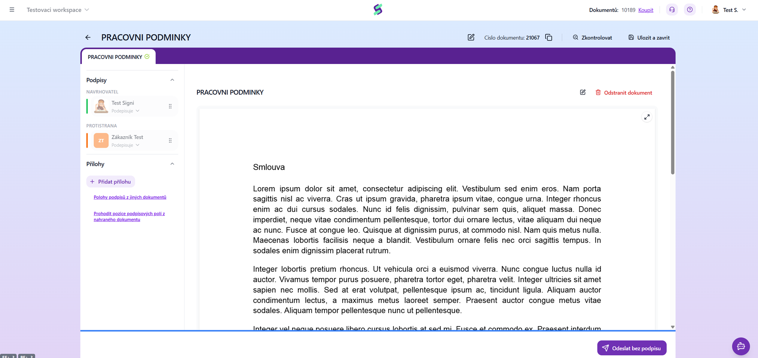Click the scrollbar down arrow
758x358 pixels.
pyautogui.click(x=672, y=327)
